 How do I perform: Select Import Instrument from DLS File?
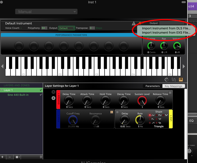(166, 28)
